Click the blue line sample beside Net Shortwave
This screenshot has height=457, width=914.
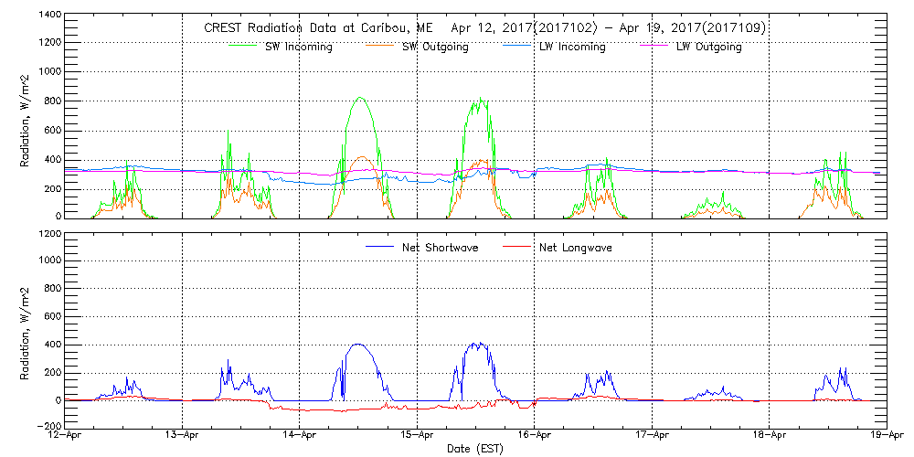coord(382,247)
